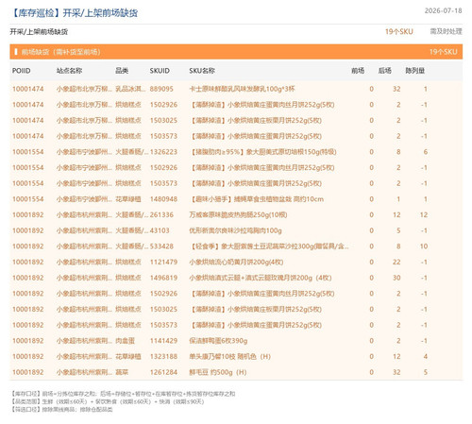Select SKUID 1141429
The height and width of the screenshot is (424, 472).
pos(163,341)
